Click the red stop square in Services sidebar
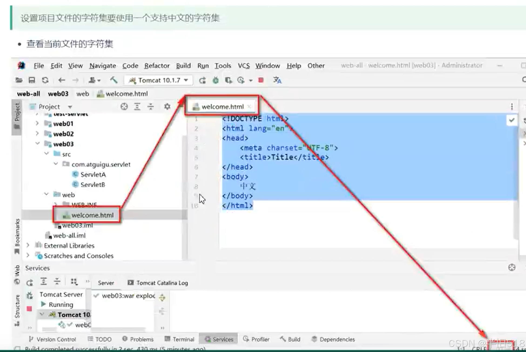Viewport: 526px width, 352px height. 29,309
